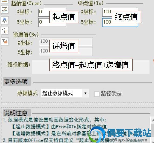The height and width of the screenshot is (143, 154).
Task: Click the topmost orange sidebar icon
Action: (x=5, y=1)
